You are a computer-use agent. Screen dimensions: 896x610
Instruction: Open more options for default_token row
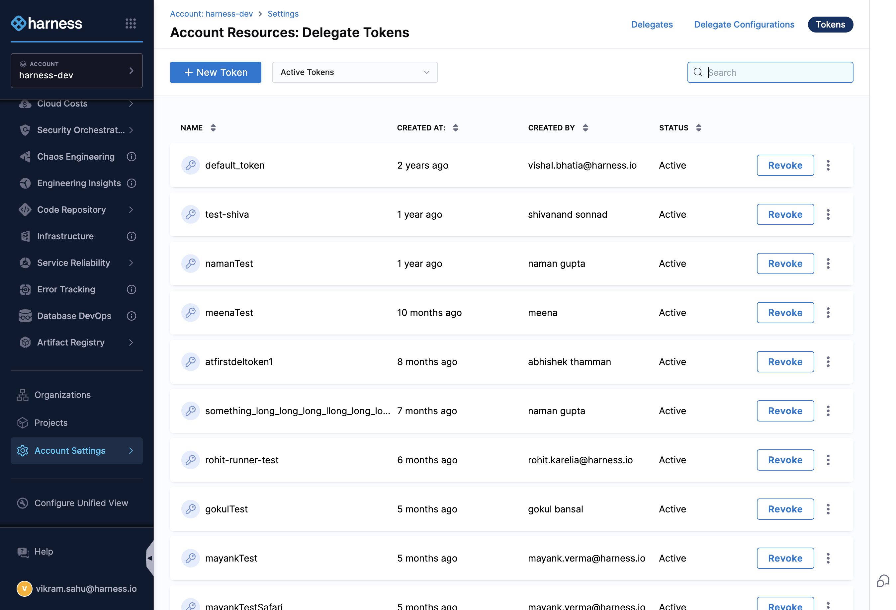(x=828, y=165)
